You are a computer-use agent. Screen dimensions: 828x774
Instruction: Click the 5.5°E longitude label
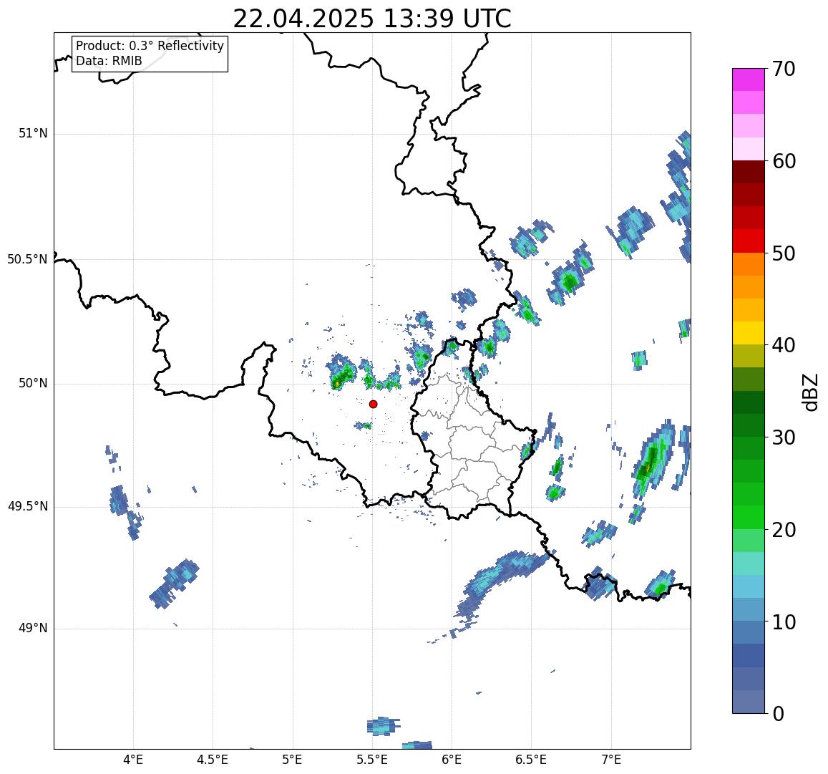tap(372, 760)
